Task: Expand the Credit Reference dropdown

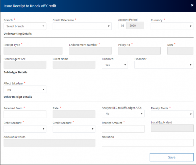Action: [x=74, y=26]
